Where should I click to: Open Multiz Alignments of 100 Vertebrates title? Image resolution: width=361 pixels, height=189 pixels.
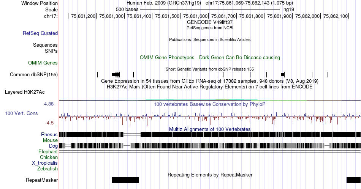click(x=210, y=129)
